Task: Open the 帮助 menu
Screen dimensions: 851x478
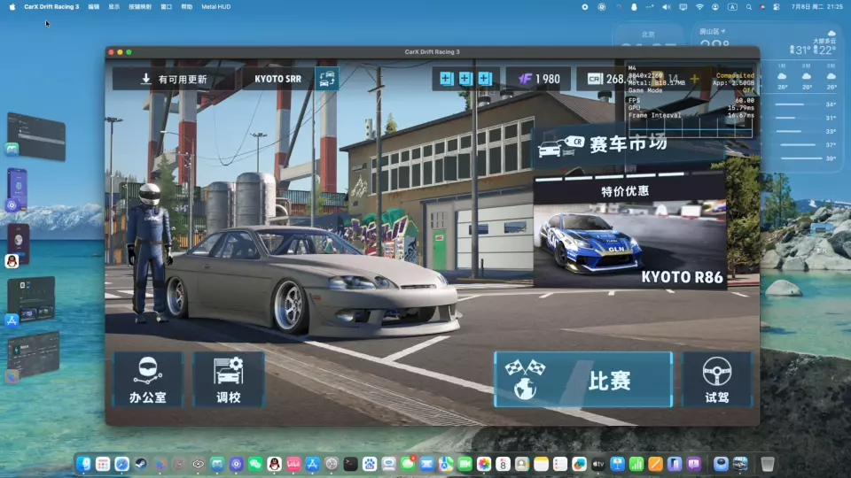Action: [187, 6]
